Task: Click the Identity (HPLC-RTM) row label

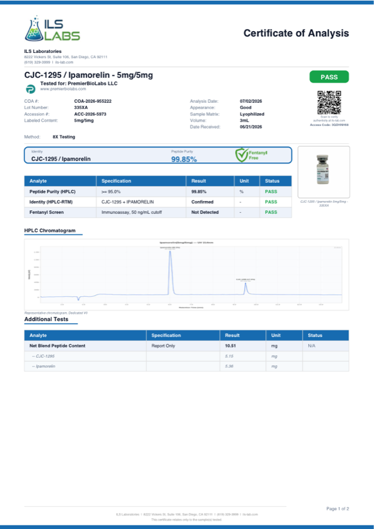Action: (x=51, y=202)
